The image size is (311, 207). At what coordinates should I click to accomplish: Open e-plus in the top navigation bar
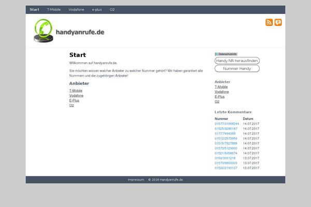coord(97,9)
